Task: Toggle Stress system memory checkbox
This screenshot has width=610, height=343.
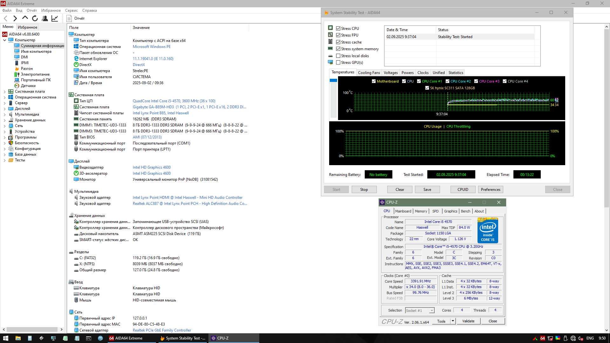Action: click(338, 49)
